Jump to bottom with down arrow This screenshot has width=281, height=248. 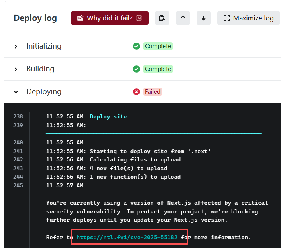[204, 18]
